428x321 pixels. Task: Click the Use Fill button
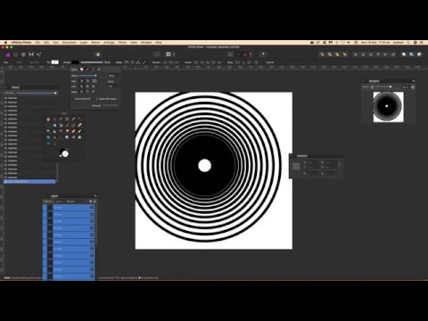[x=270, y=62]
